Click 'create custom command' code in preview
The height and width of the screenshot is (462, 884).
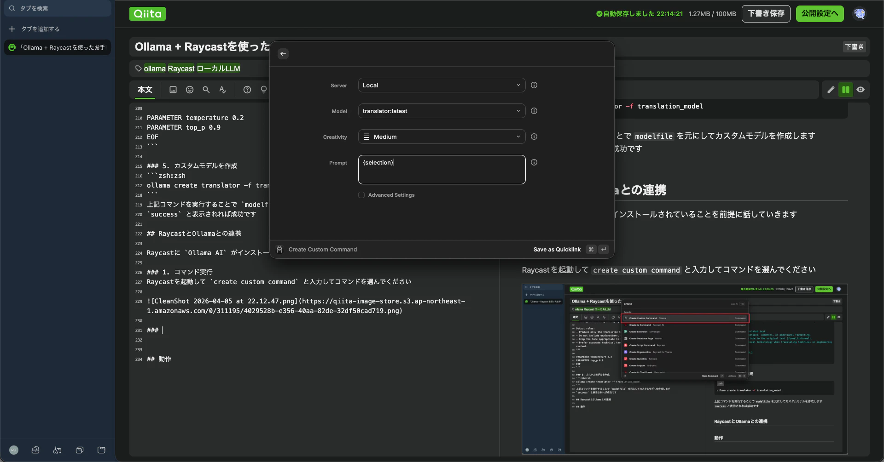coord(636,270)
